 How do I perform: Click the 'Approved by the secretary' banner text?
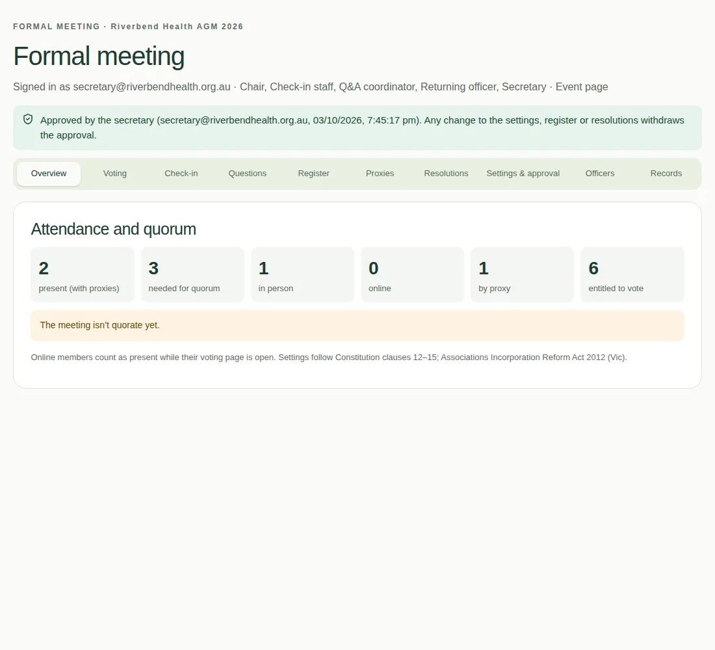[x=362, y=127]
